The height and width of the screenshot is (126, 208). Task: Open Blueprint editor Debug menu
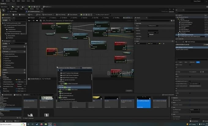point(26,9)
